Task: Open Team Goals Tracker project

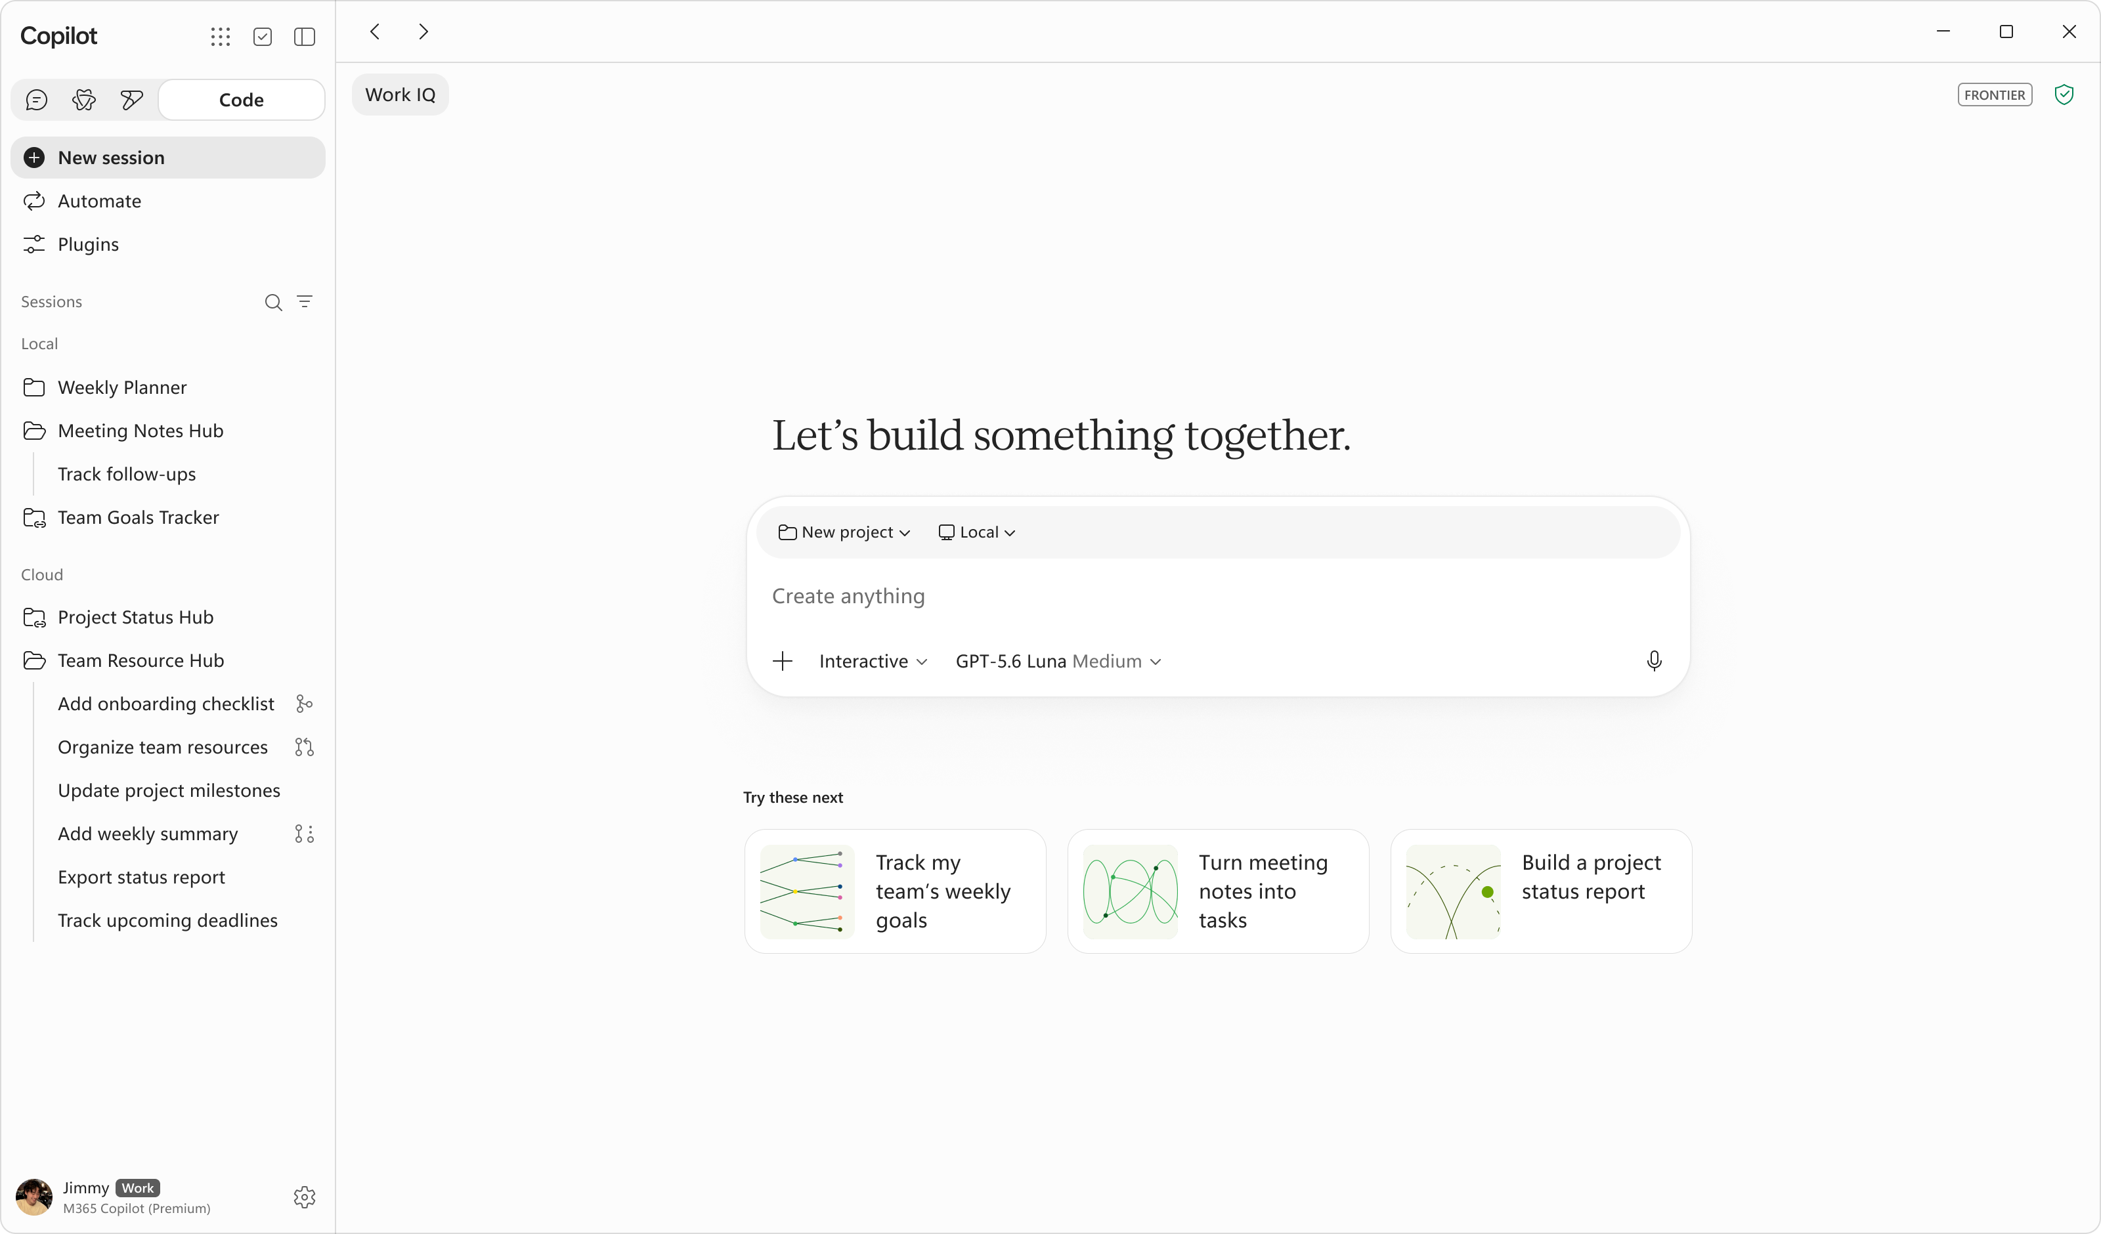Action: point(167,518)
